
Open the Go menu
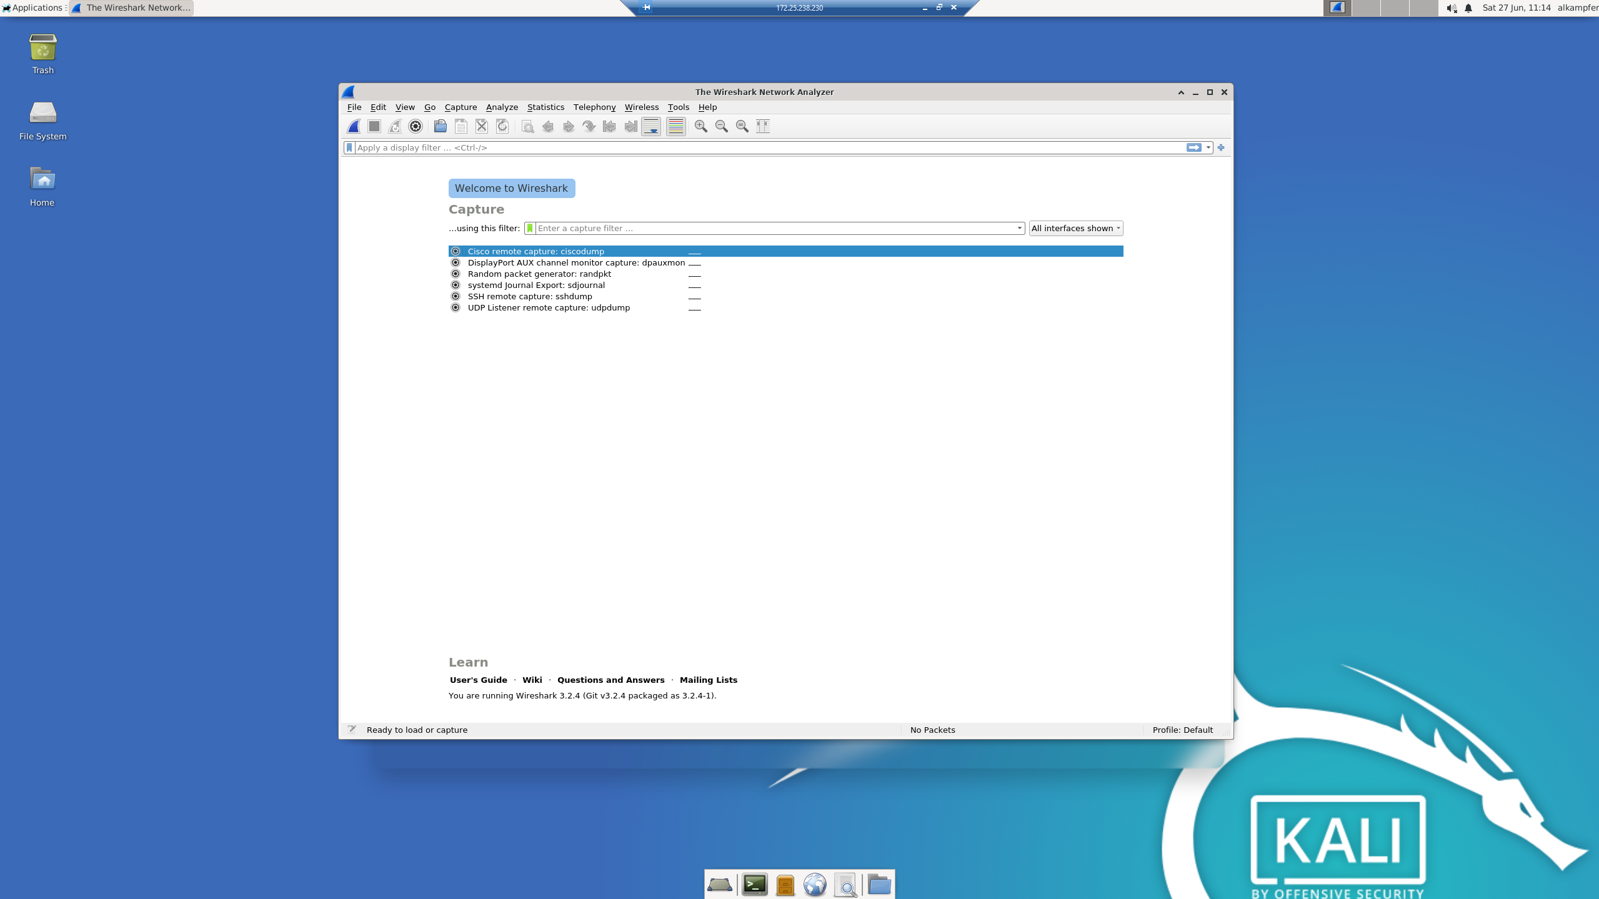click(430, 107)
